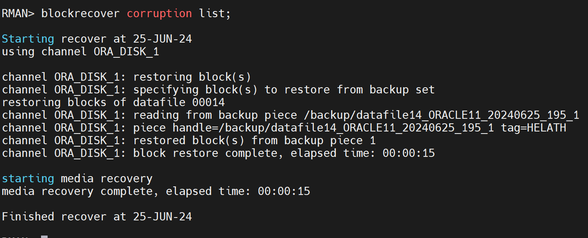Screen dimensions: 588x238
Task: Click the 'RMAN>' prompt on the first line
Action: coord(18,14)
